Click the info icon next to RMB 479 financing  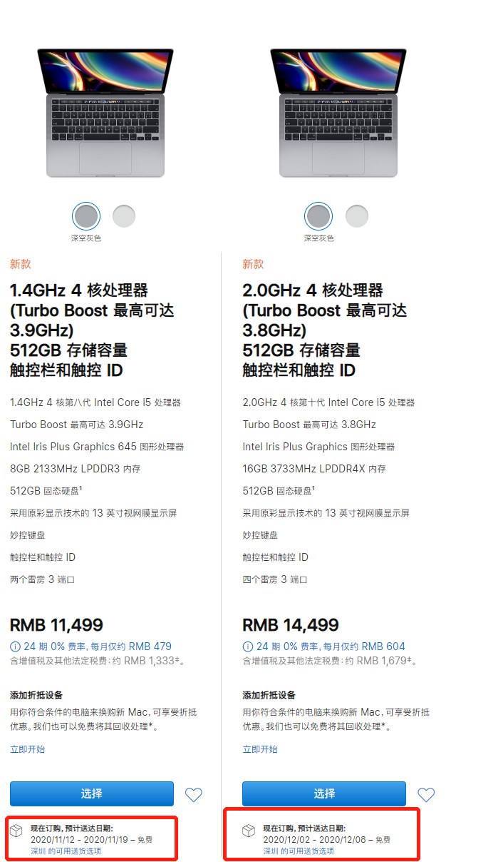coord(16,646)
